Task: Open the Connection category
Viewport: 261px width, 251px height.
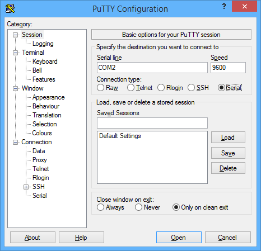Action: tap(36, 142)
